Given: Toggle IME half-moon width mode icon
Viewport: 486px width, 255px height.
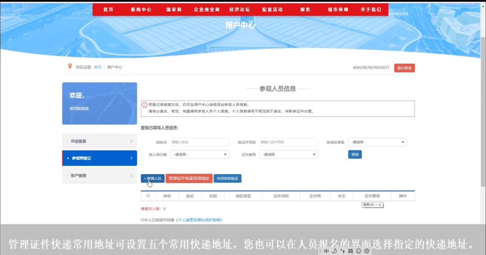Looking at the screenshot, I should 334,251.
